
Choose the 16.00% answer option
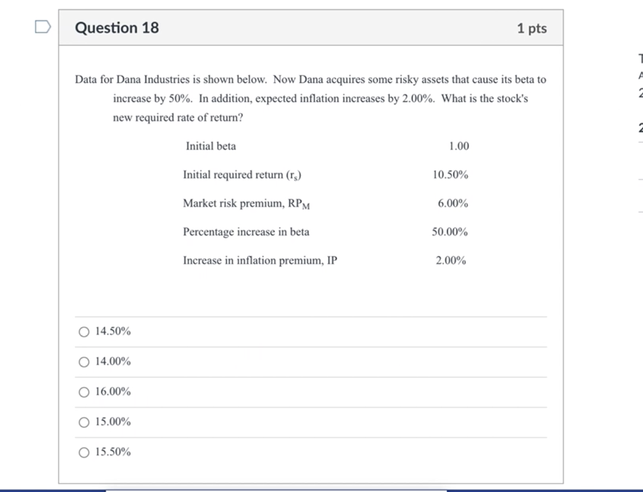pos(84,391)
